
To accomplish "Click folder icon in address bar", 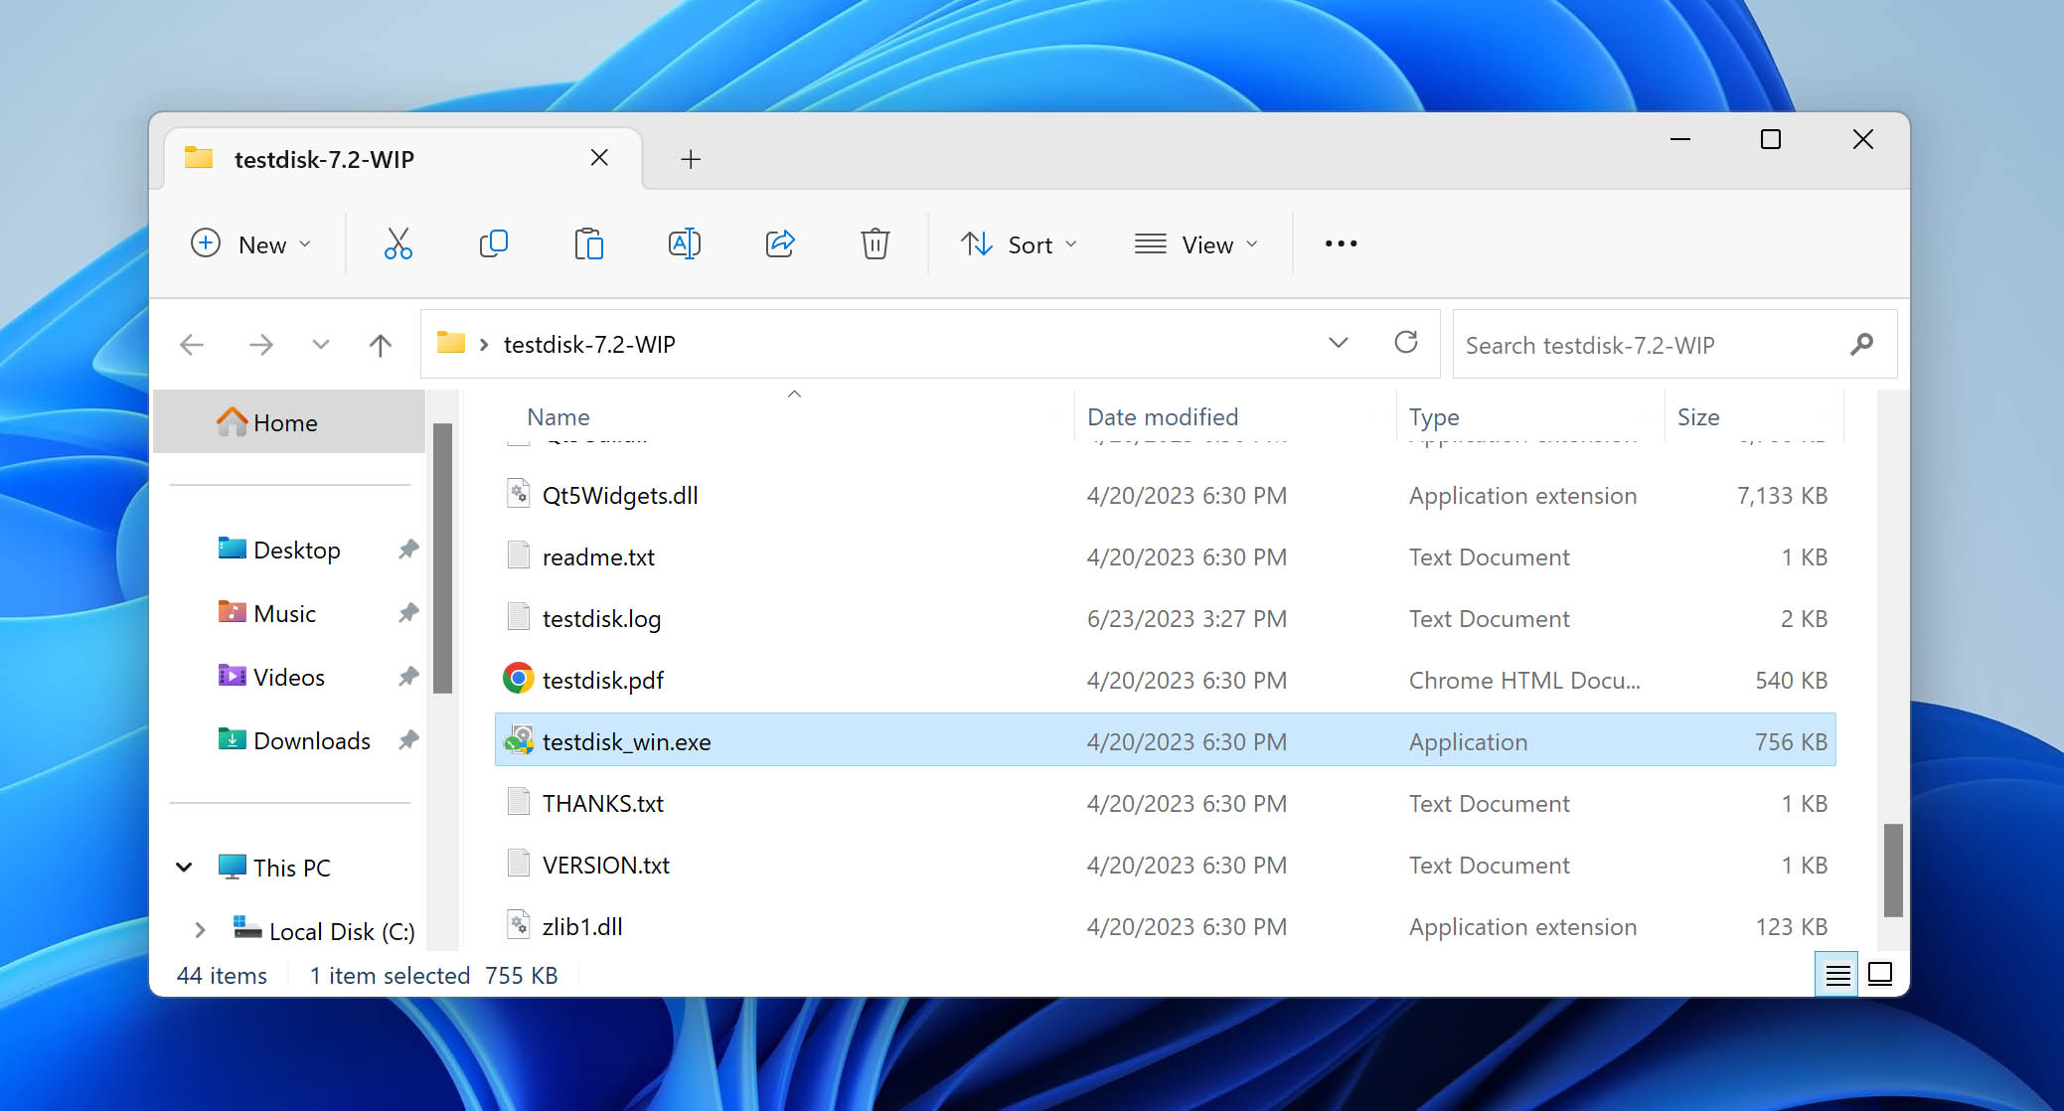I will tap(451, 343).
